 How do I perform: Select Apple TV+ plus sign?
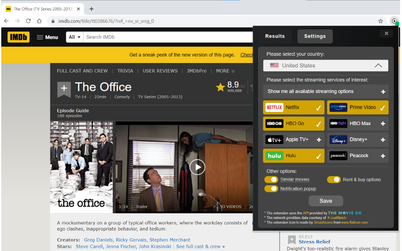[319, 140]
